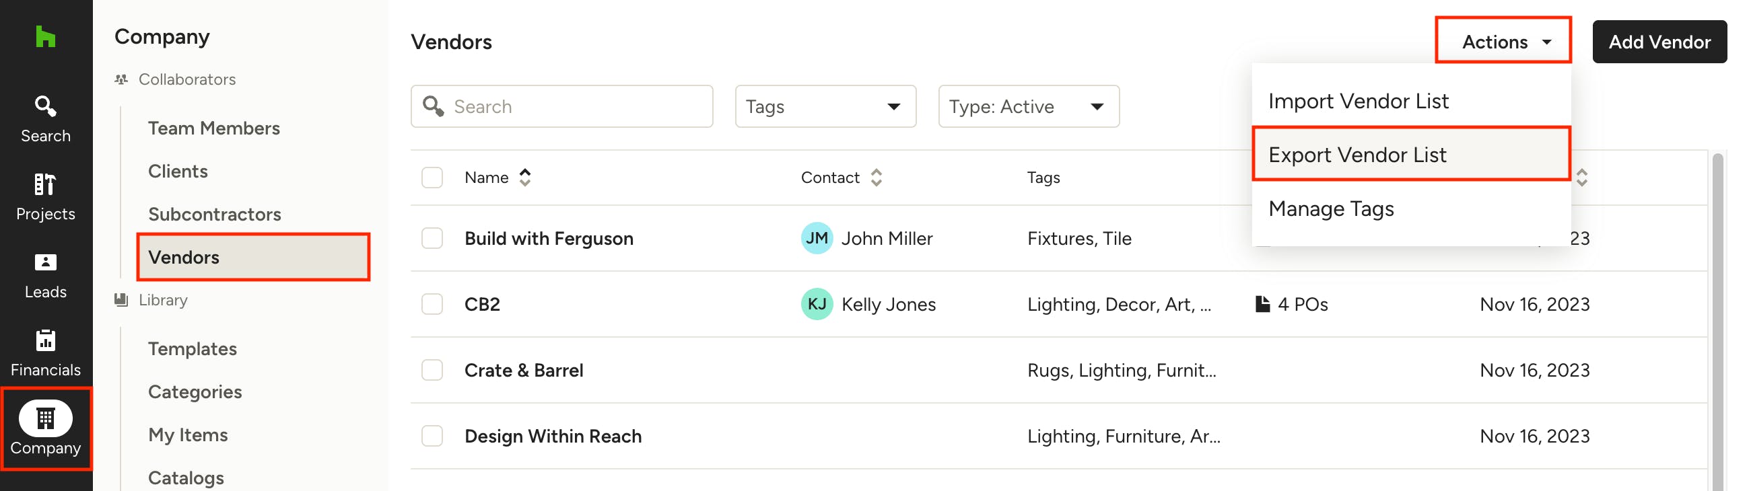
Task: Click the Library books icon
Action: pyautogui.click(x=122, y=300)
